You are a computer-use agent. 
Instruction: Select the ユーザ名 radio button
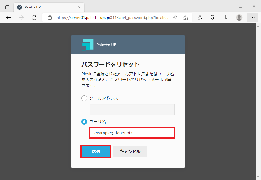coord(84,122)
